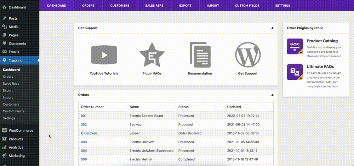Click the Dashboard gauge icon in sidebar
The image size is (354, 166).
pos(4,7)
